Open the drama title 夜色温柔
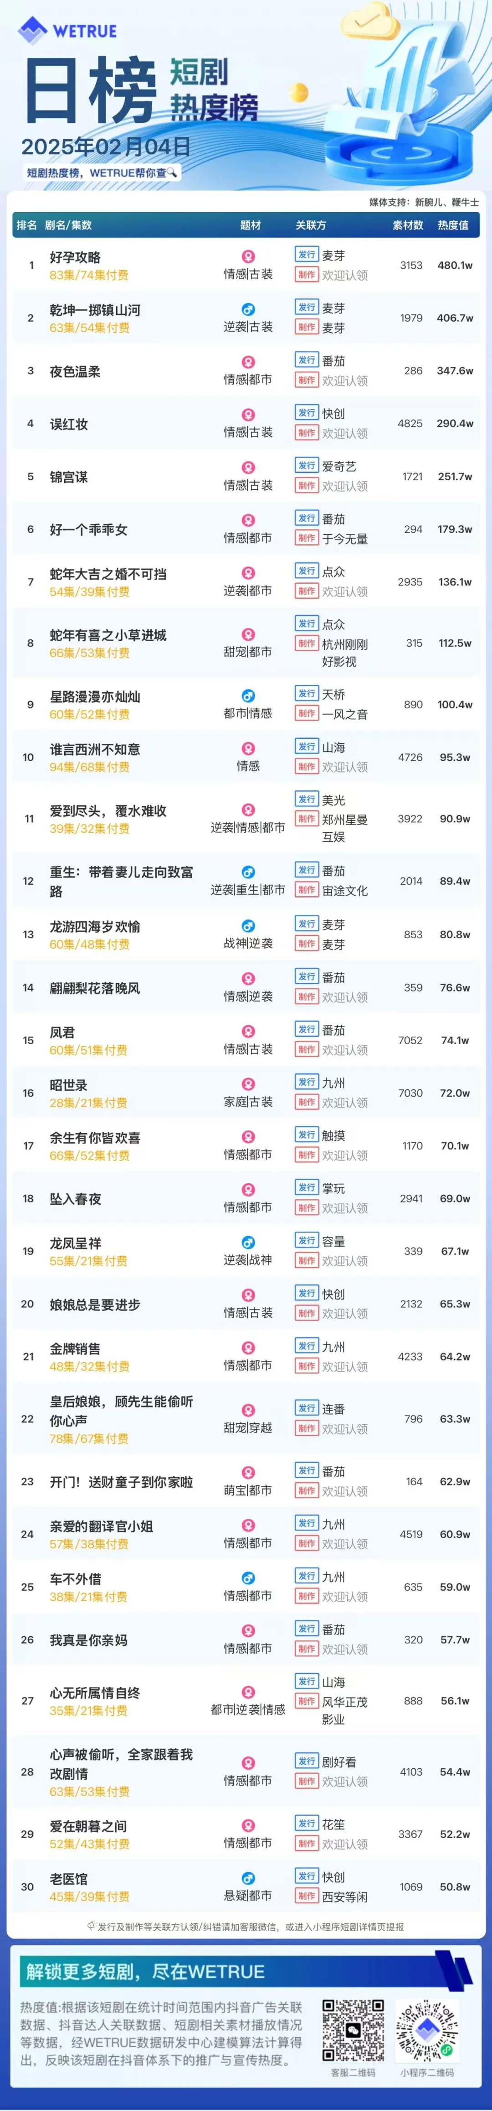Image resolution: width=492 pixels, height=2111 pixels. (x=75, y=371)
